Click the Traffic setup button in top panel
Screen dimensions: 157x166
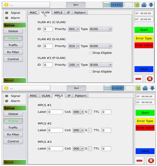[x=13, y=45]
